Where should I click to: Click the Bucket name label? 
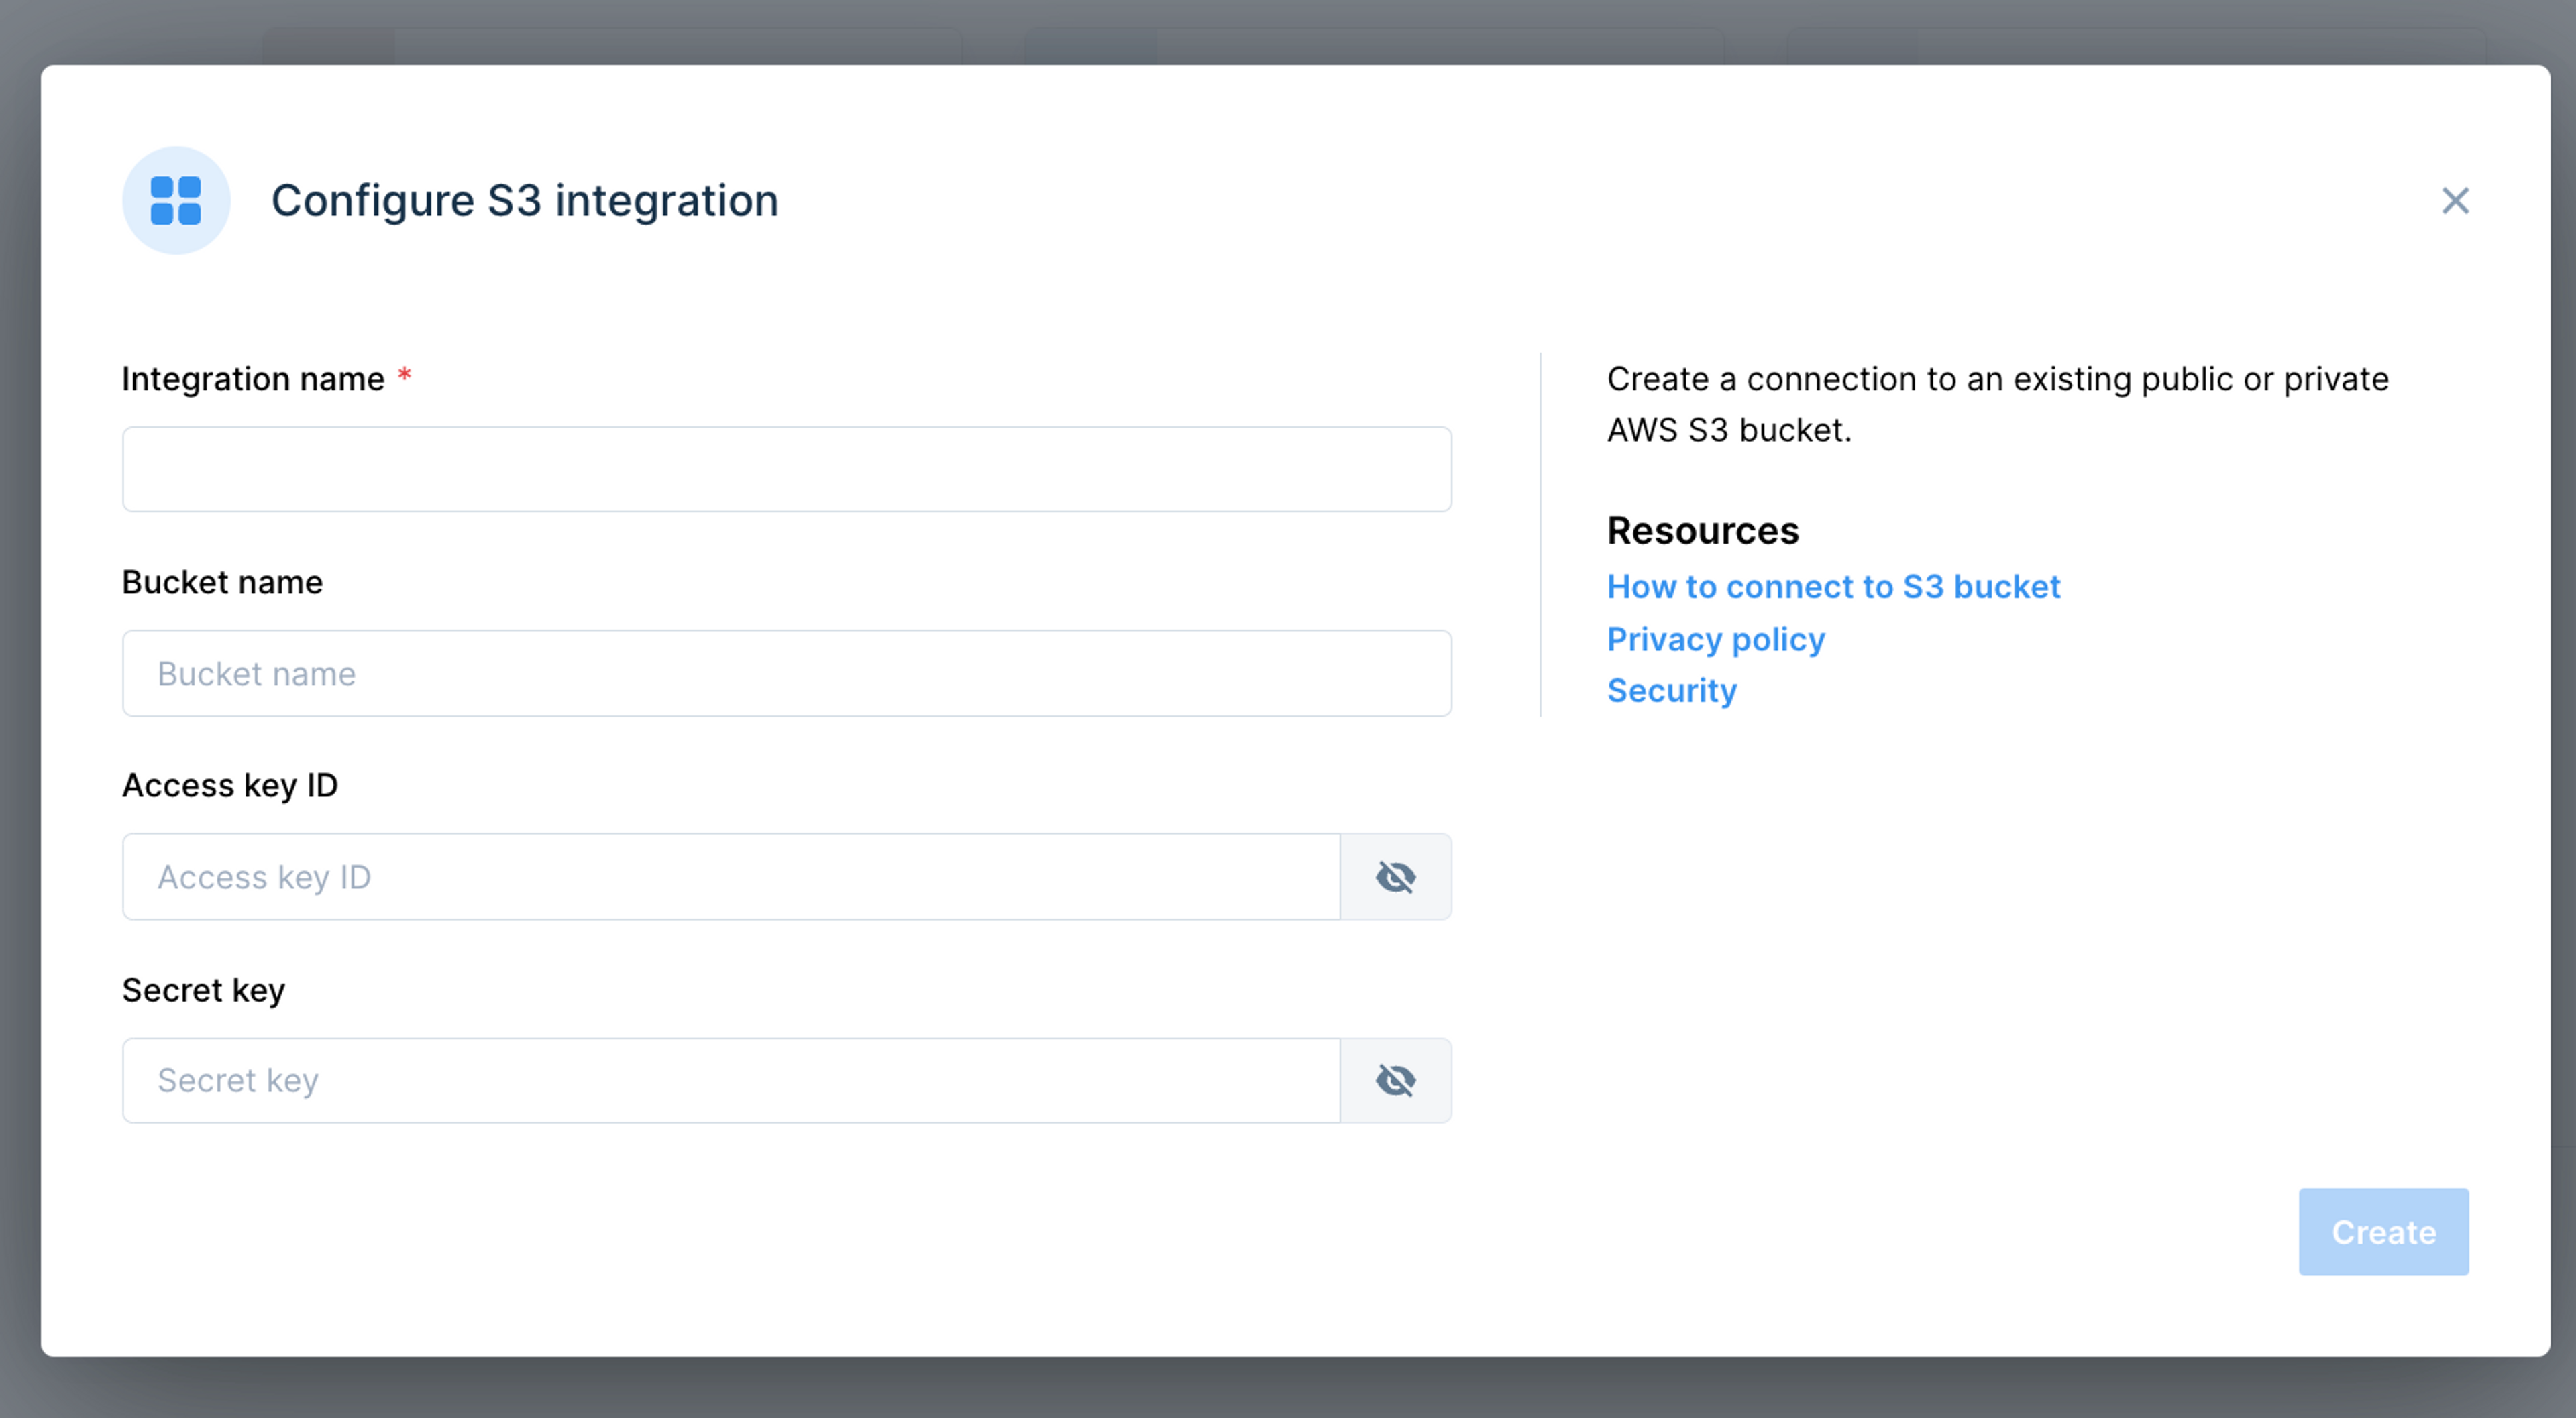click(222, 581)
